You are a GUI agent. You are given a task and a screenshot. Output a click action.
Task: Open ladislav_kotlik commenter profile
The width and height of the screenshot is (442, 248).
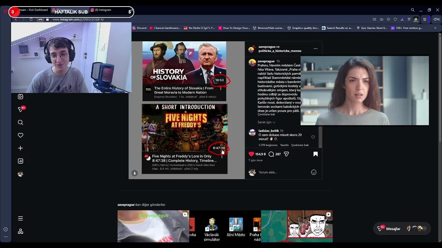click(269, 131)
